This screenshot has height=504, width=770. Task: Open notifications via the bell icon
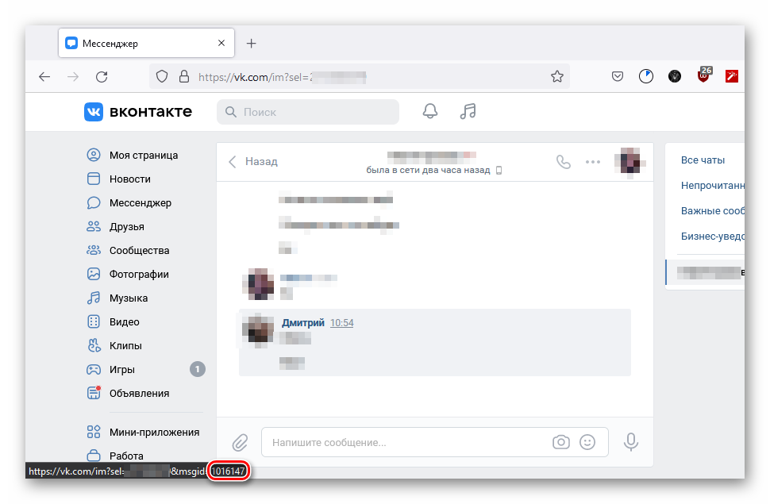coord(430,111)
